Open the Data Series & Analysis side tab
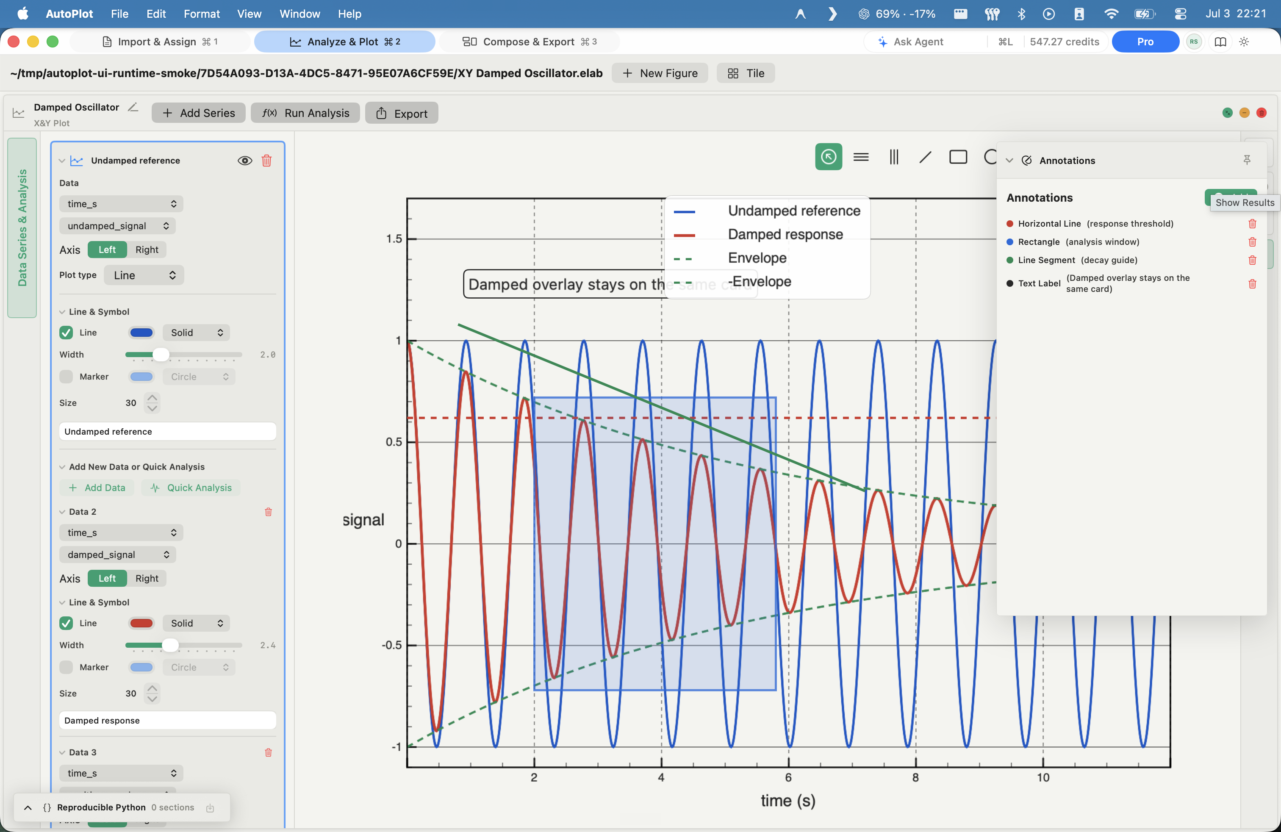This screenshot has width=1281, height=832. pyautogui.click(x=22, y=227)
